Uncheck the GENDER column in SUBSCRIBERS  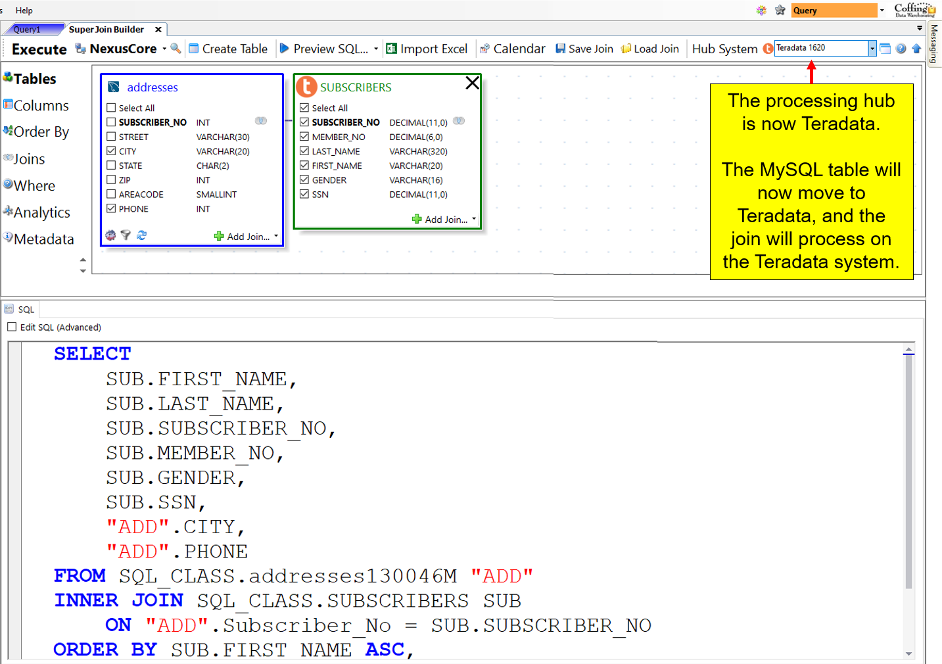304,179
